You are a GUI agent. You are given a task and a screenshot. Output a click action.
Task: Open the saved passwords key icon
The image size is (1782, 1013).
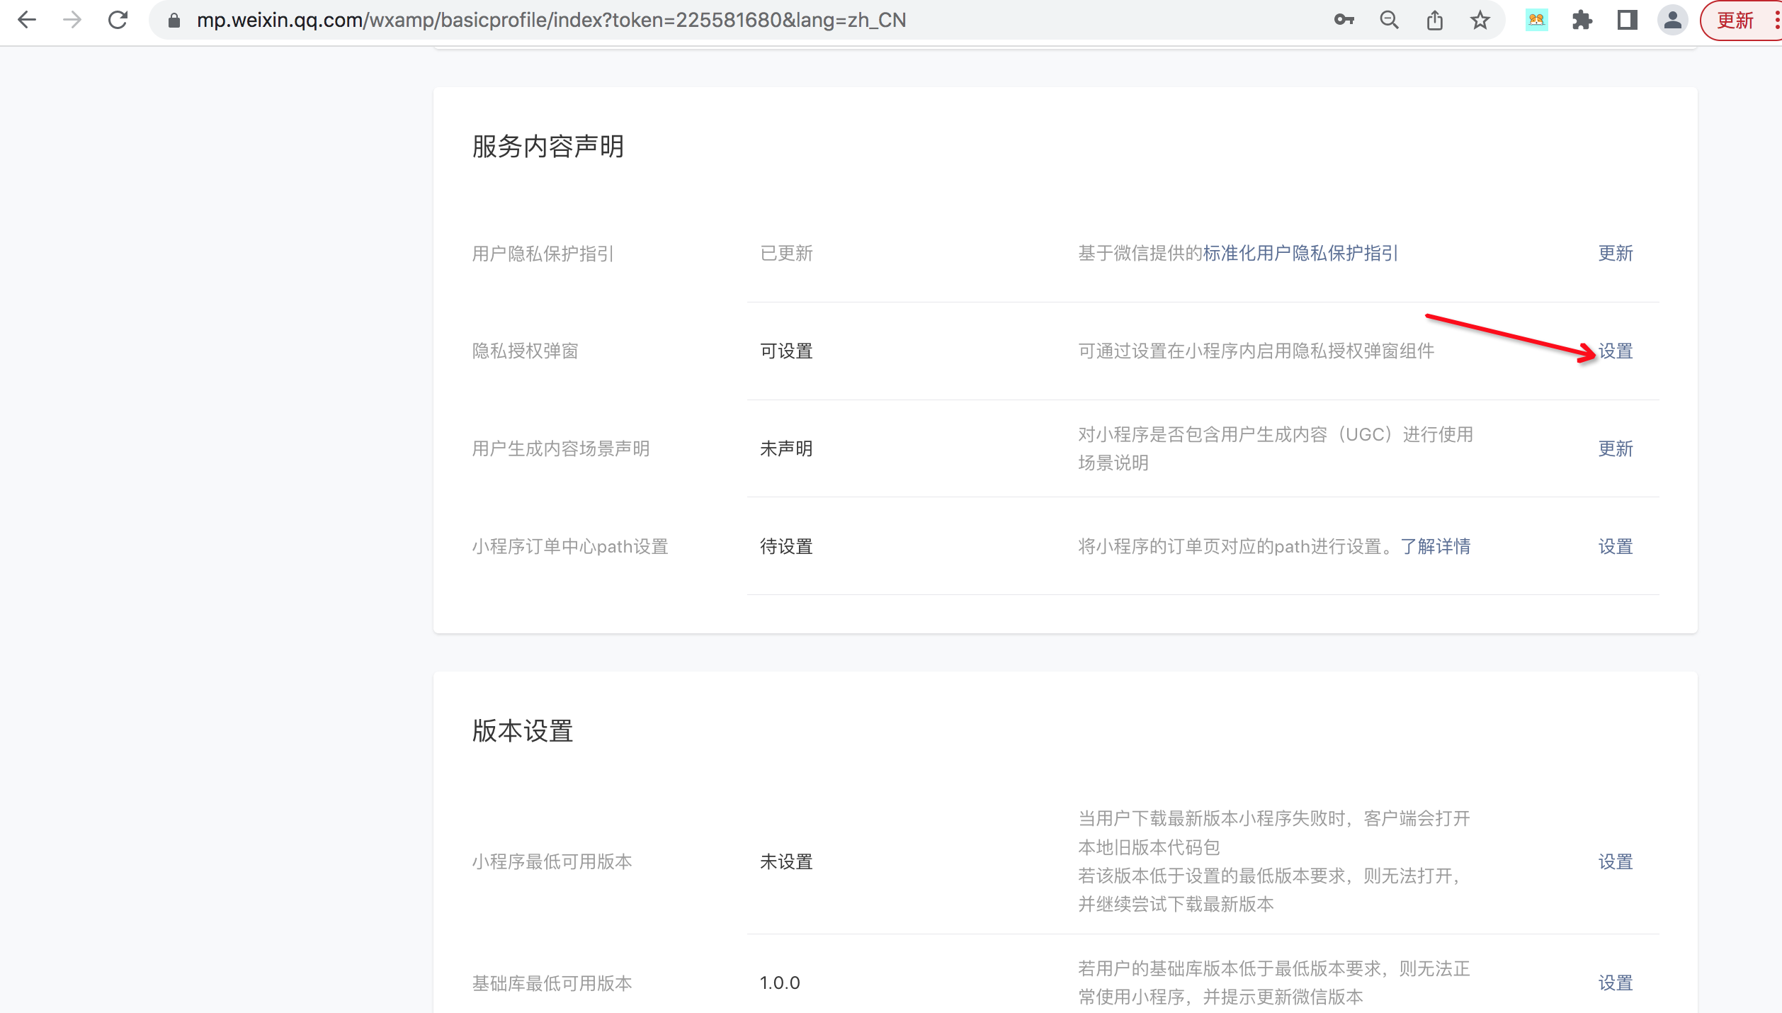coord(1344,20)
